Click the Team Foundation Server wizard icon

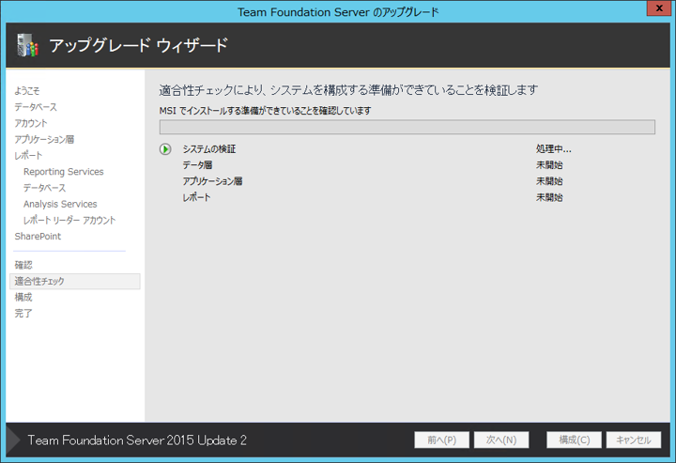coord(25,45)
